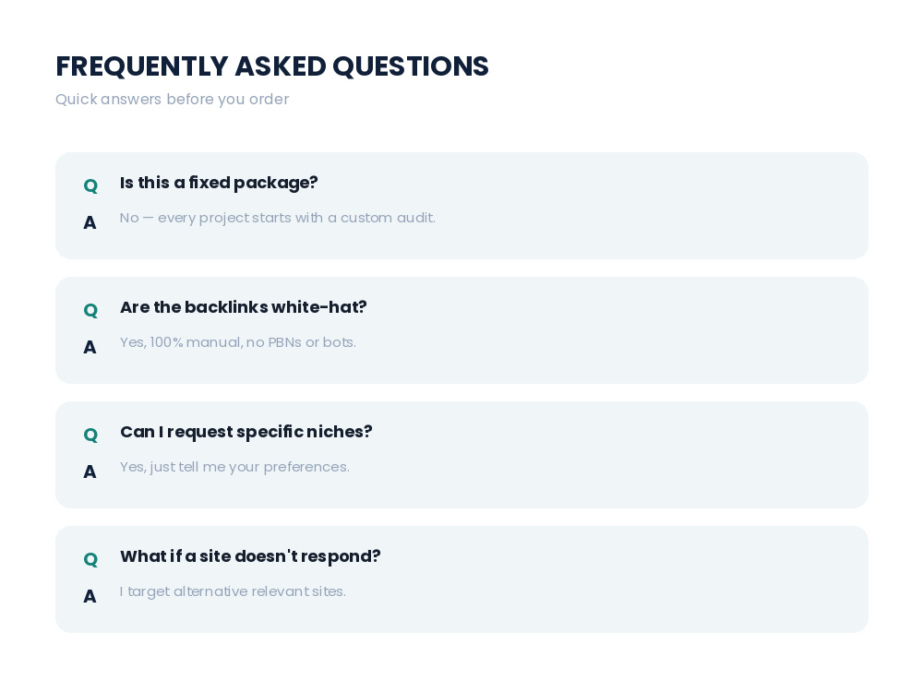Expand "What if a site doesn't respond?" question
The image size is (923, 692).
coord(250,556)
